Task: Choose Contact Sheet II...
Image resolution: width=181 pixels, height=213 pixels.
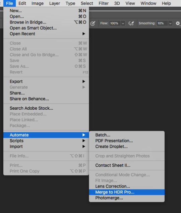Action: click(x=127, y=165)
